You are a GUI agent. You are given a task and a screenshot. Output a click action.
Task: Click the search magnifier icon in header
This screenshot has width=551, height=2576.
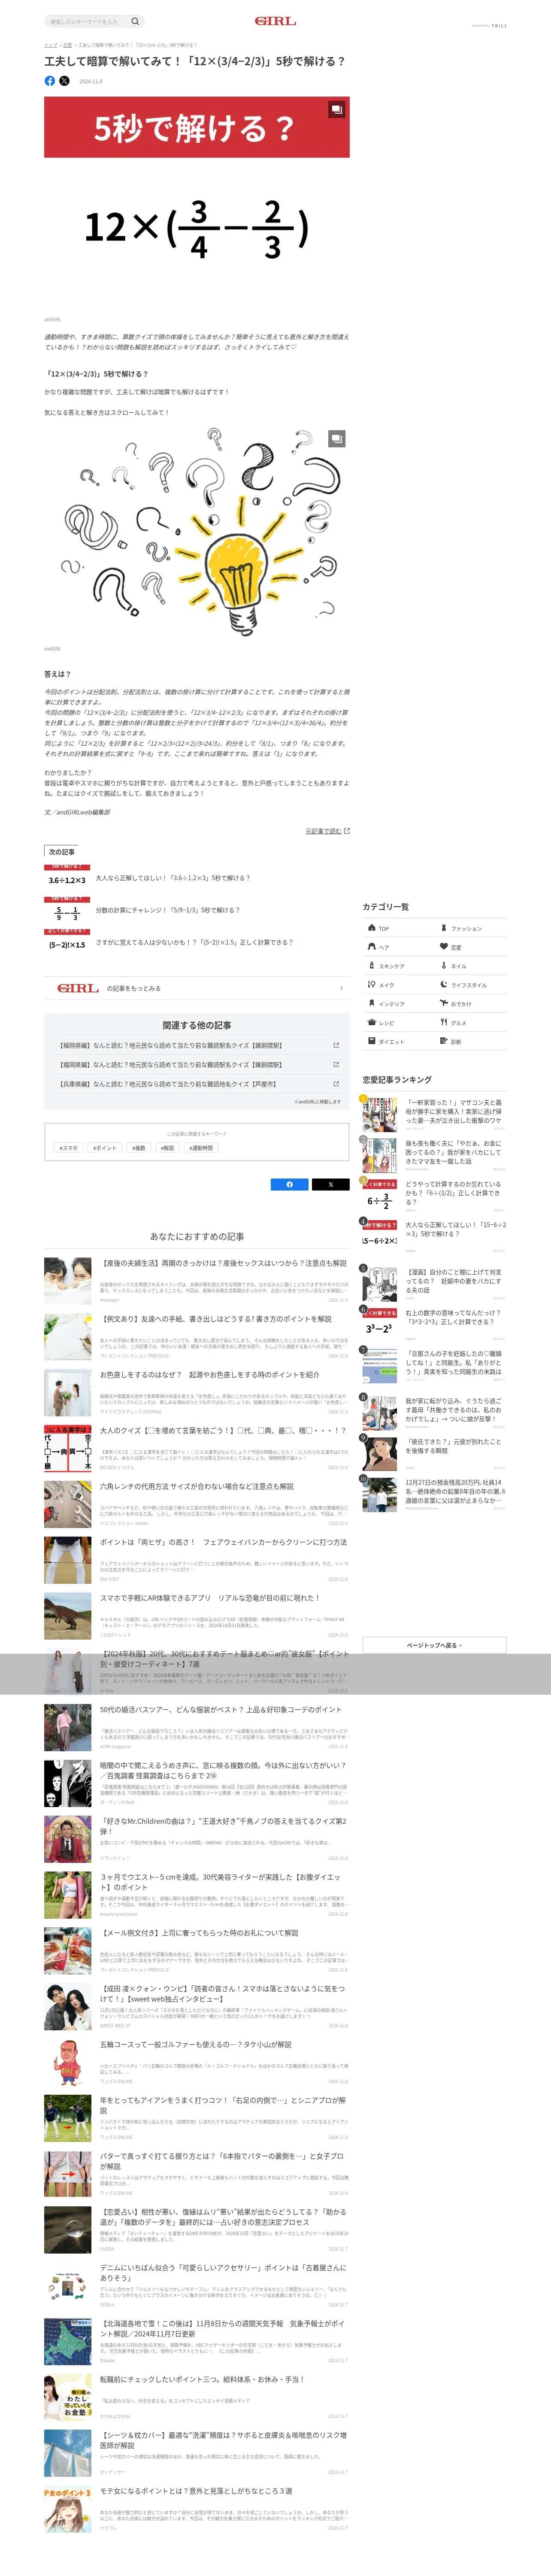(135, 21)
